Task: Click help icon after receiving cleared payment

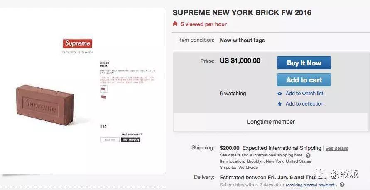Action: click(x=342, y=185)
